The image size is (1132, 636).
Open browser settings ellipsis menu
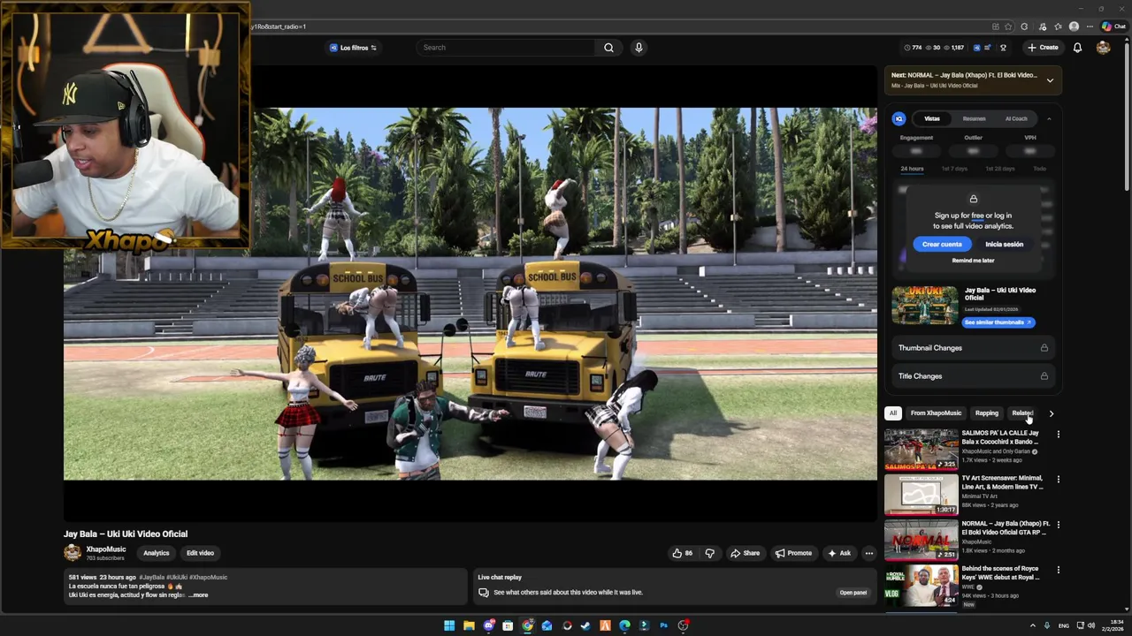[x=1090, y=26]
